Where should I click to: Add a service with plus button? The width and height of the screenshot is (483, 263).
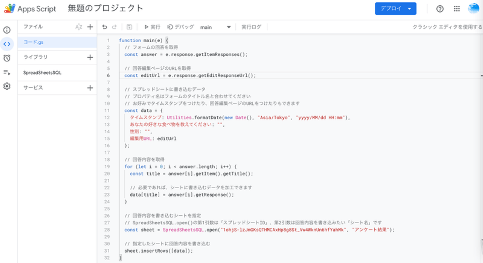pyautogui.click(x=90, y=88)
